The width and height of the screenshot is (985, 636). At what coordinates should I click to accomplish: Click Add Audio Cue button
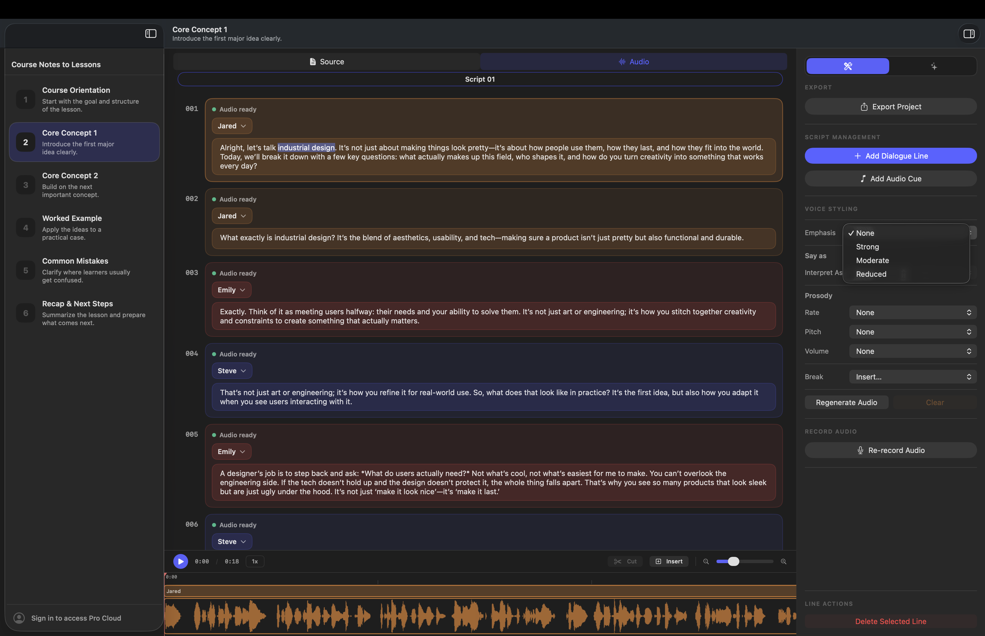pyautogui.click(x=890, y=179)
